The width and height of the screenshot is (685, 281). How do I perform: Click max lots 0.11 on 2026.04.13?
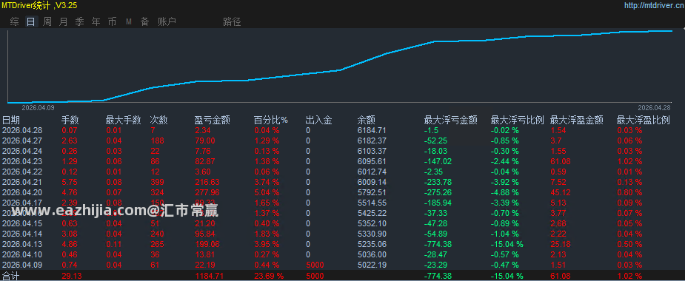113,244
